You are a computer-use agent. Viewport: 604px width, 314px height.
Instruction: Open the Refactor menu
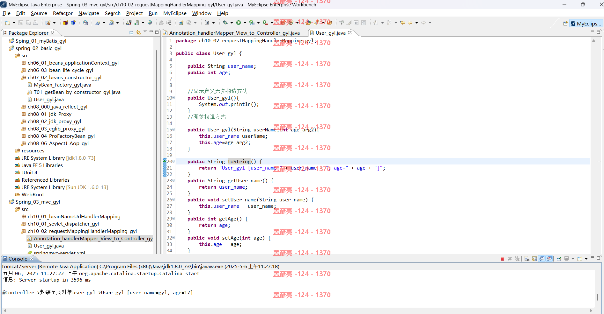63,13
